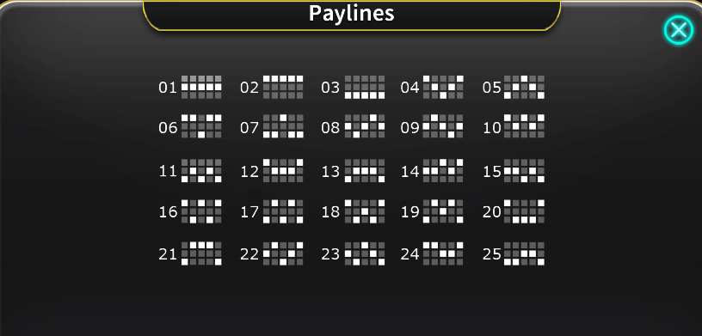This screenshot has width=702, height=336.
Task: Select payline 07 grid icon
Action: [283, 125]
